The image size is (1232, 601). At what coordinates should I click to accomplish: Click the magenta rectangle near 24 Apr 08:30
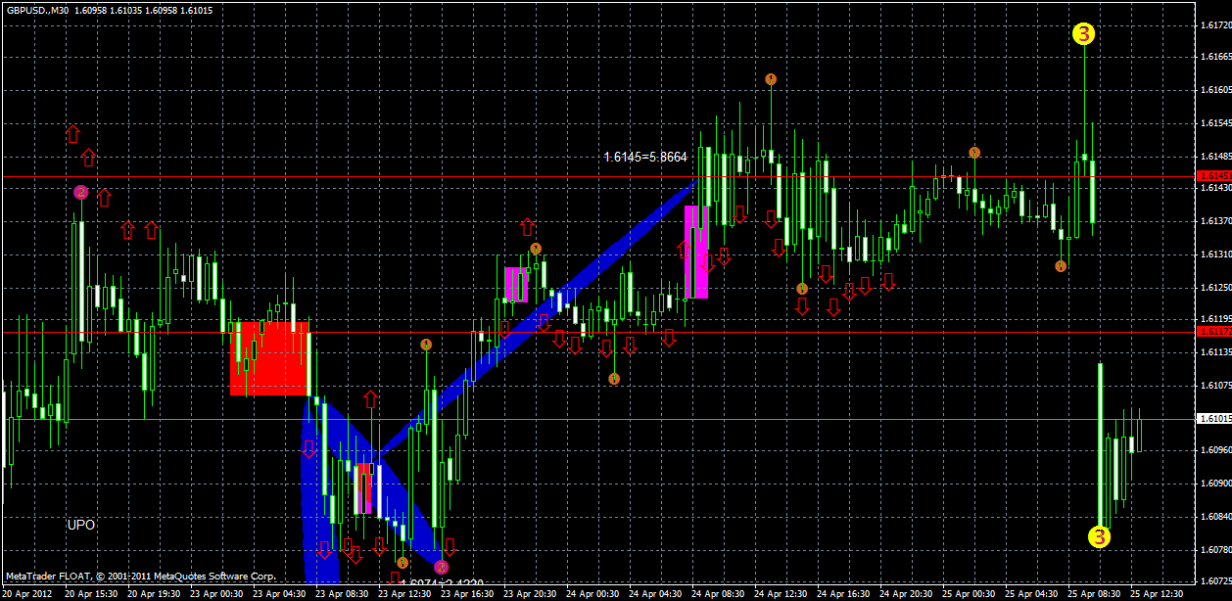696,250
